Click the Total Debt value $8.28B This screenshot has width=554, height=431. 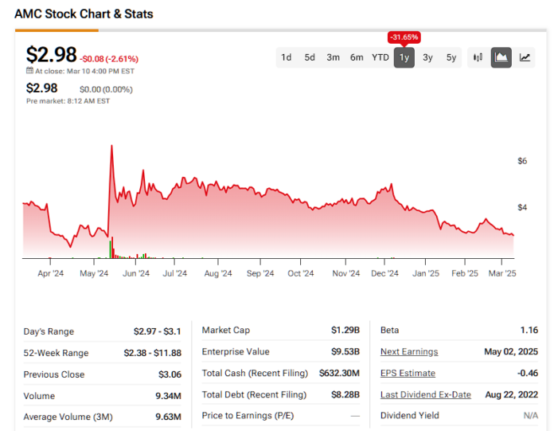(345, 394)
